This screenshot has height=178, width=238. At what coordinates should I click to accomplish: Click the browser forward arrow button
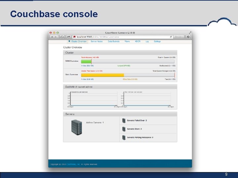56,37
